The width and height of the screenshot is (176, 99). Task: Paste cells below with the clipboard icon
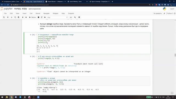(x=19, y=17)
